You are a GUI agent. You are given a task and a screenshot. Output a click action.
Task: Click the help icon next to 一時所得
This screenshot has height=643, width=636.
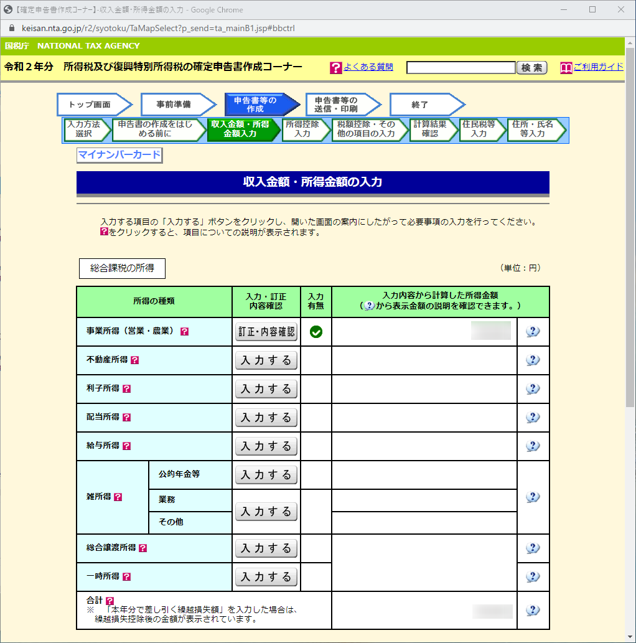pos(127,577)
